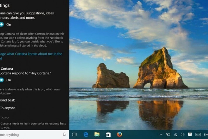
Task: Check the battery status tray icon
Action: [x=168, y=135]
